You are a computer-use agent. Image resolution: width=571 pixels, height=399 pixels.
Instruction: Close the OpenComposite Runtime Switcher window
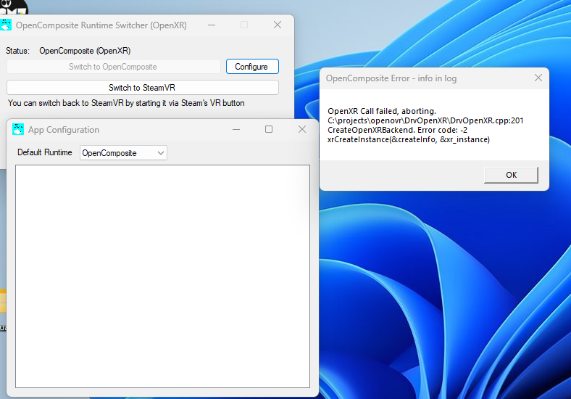pyautogui.click(x=278, y=25)
